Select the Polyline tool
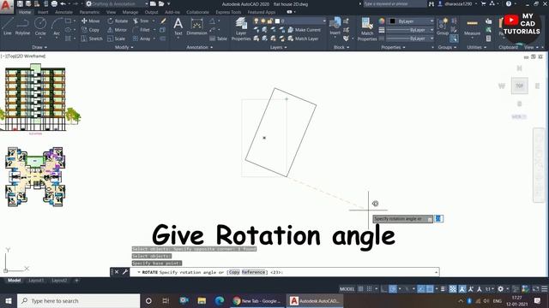 (x=22, y=27)
